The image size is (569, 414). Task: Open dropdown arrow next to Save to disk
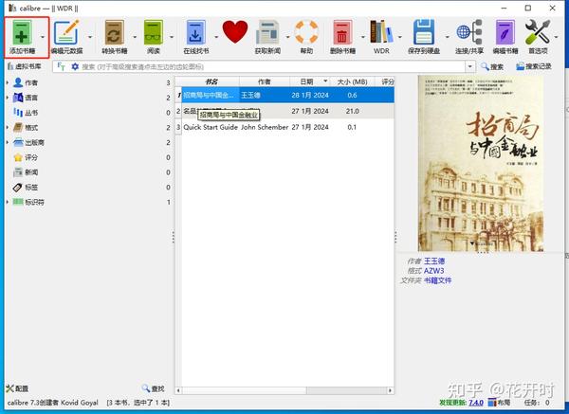(447, 37)
